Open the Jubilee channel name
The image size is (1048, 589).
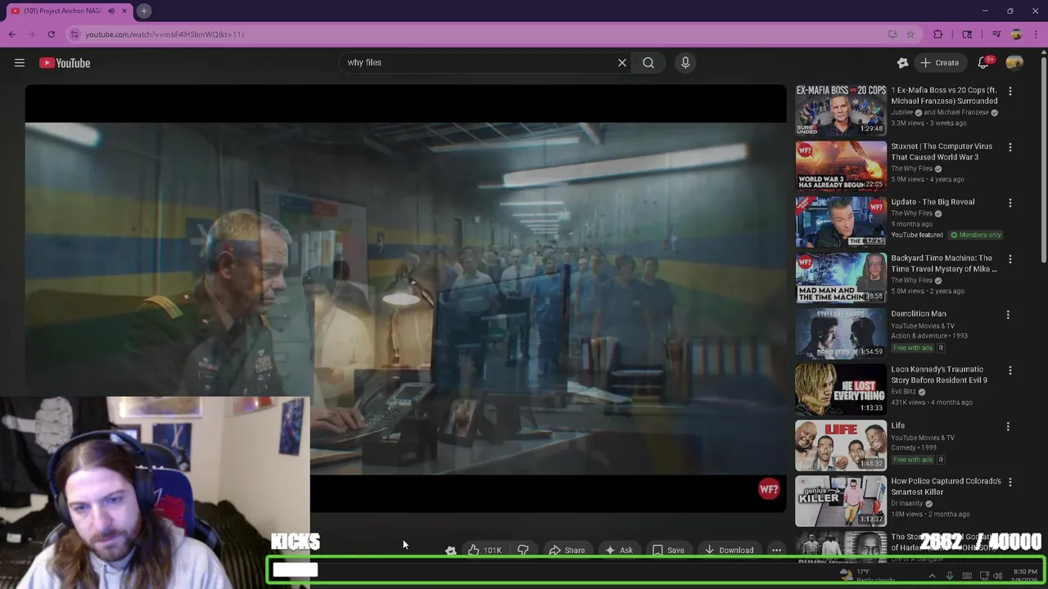(902, 112)
